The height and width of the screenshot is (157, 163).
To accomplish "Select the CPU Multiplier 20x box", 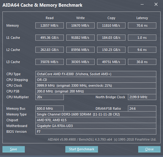I will pos(50,97).
